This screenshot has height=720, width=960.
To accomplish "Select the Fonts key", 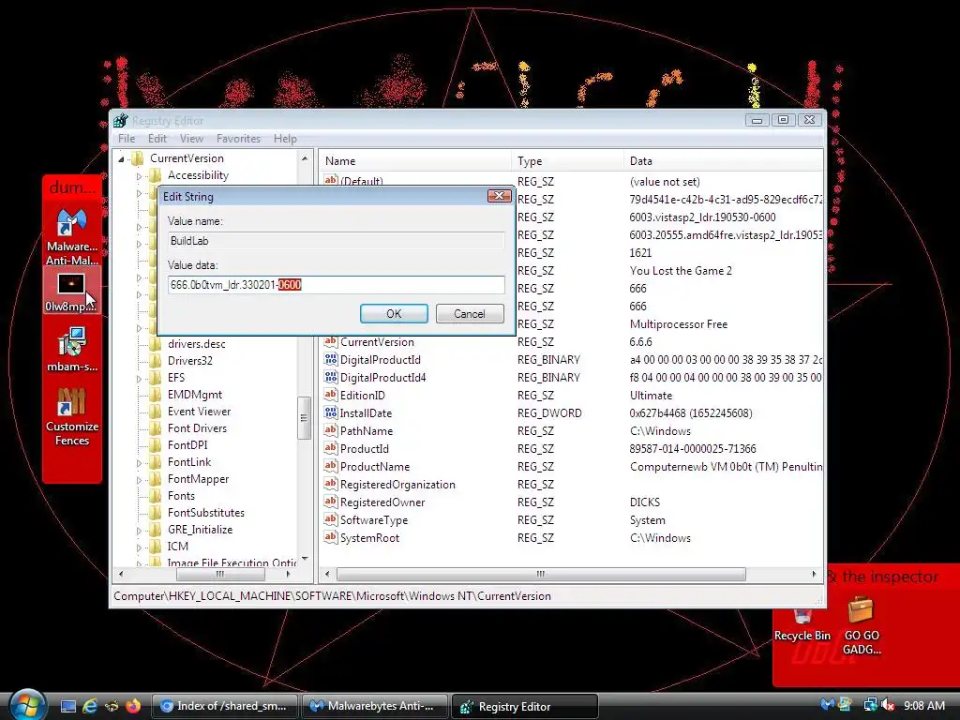I will tap(181, 496).
